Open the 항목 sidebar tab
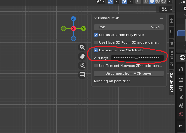186x133 pixels. pyautogui.click(x=172, y=20)
